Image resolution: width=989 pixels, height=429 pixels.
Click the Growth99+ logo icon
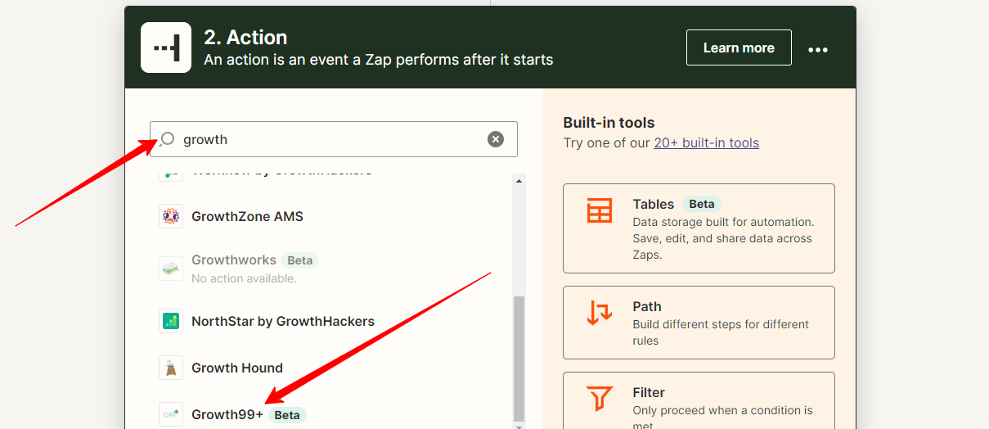[171, 414]
